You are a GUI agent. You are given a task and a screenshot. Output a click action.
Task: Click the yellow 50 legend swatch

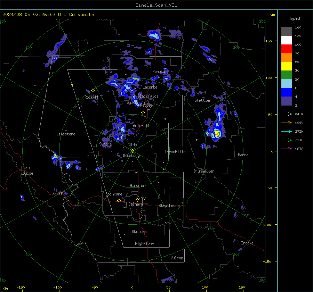point(287,66)
